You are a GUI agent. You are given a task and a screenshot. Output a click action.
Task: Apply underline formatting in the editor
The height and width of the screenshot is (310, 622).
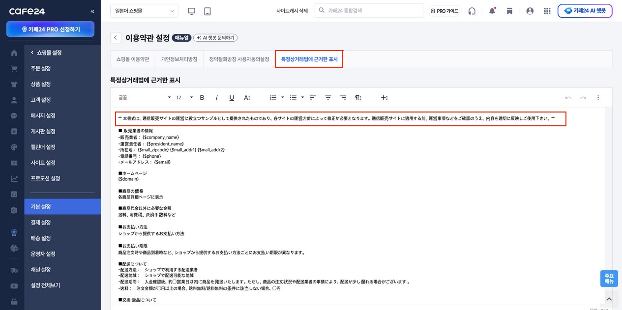tap(232, 98)
